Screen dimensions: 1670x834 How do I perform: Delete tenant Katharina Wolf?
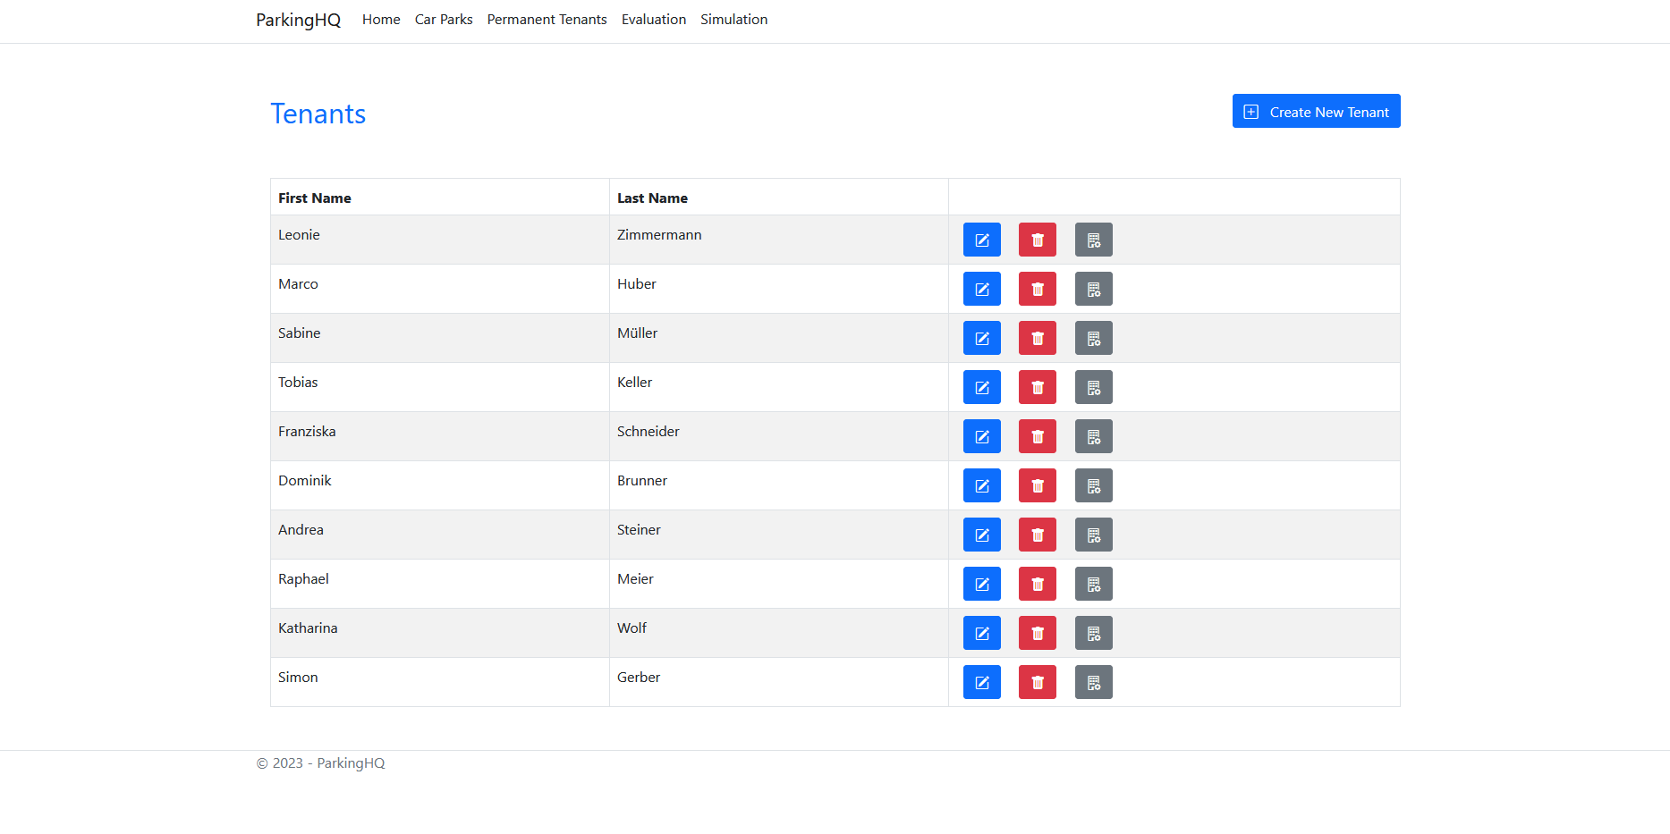pos(1037,633)
